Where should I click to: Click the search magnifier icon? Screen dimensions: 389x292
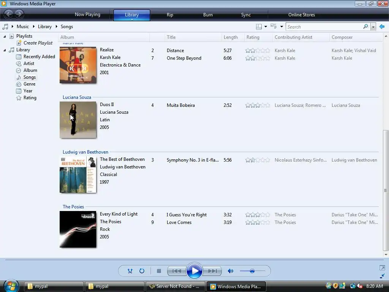(x=366, y=26)
